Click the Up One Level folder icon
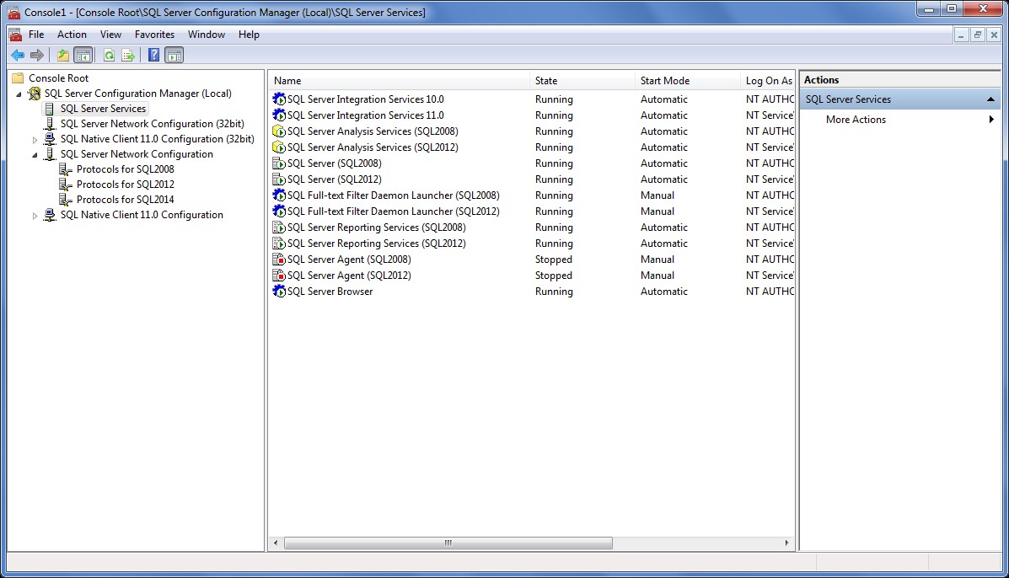Viewport: 1009px width, 578px height. (63, 56)
